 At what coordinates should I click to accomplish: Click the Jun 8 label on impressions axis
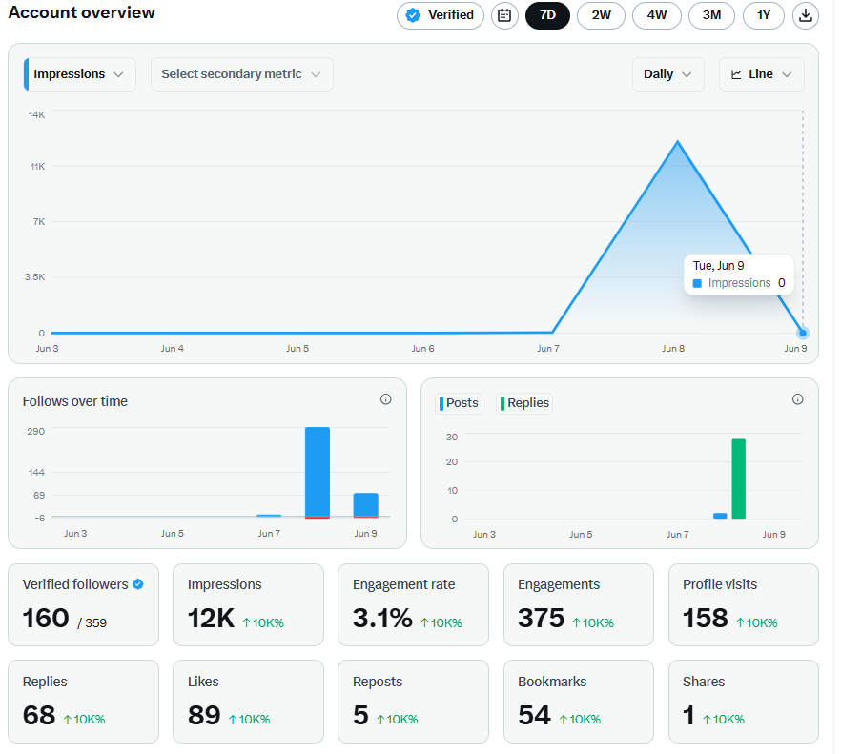673,349
